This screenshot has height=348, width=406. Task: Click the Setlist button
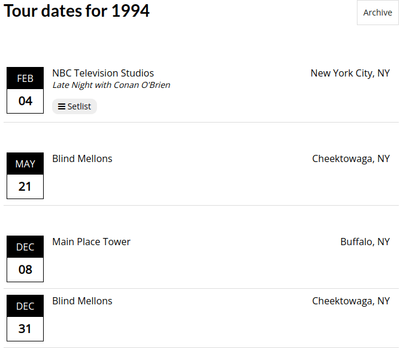click(75, 106)
